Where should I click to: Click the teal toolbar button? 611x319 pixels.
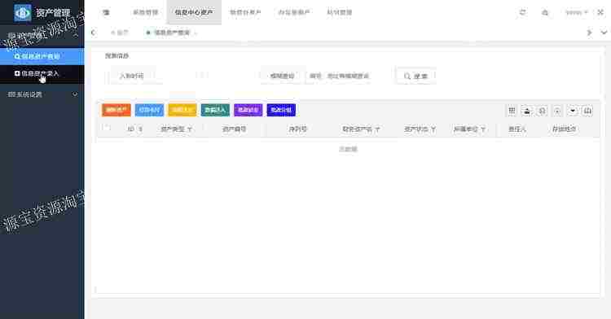[x=215, y=110]
